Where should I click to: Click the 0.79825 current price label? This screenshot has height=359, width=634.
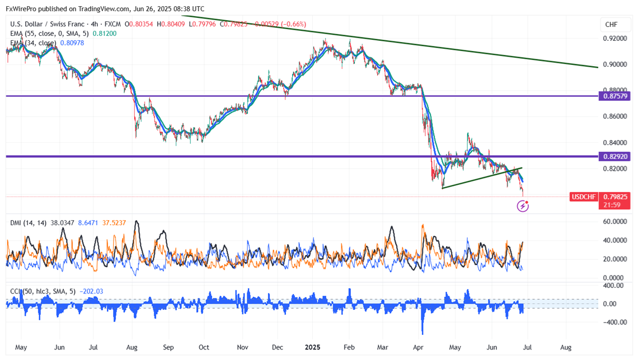point(615,197)
